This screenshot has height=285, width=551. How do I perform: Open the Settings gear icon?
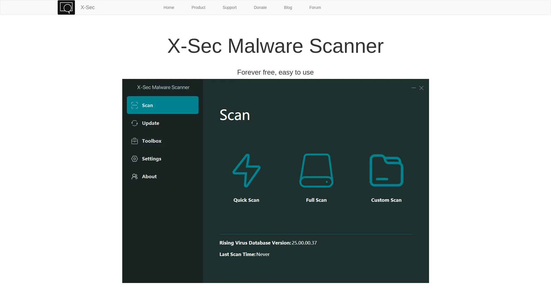click(x=134, y=159)
